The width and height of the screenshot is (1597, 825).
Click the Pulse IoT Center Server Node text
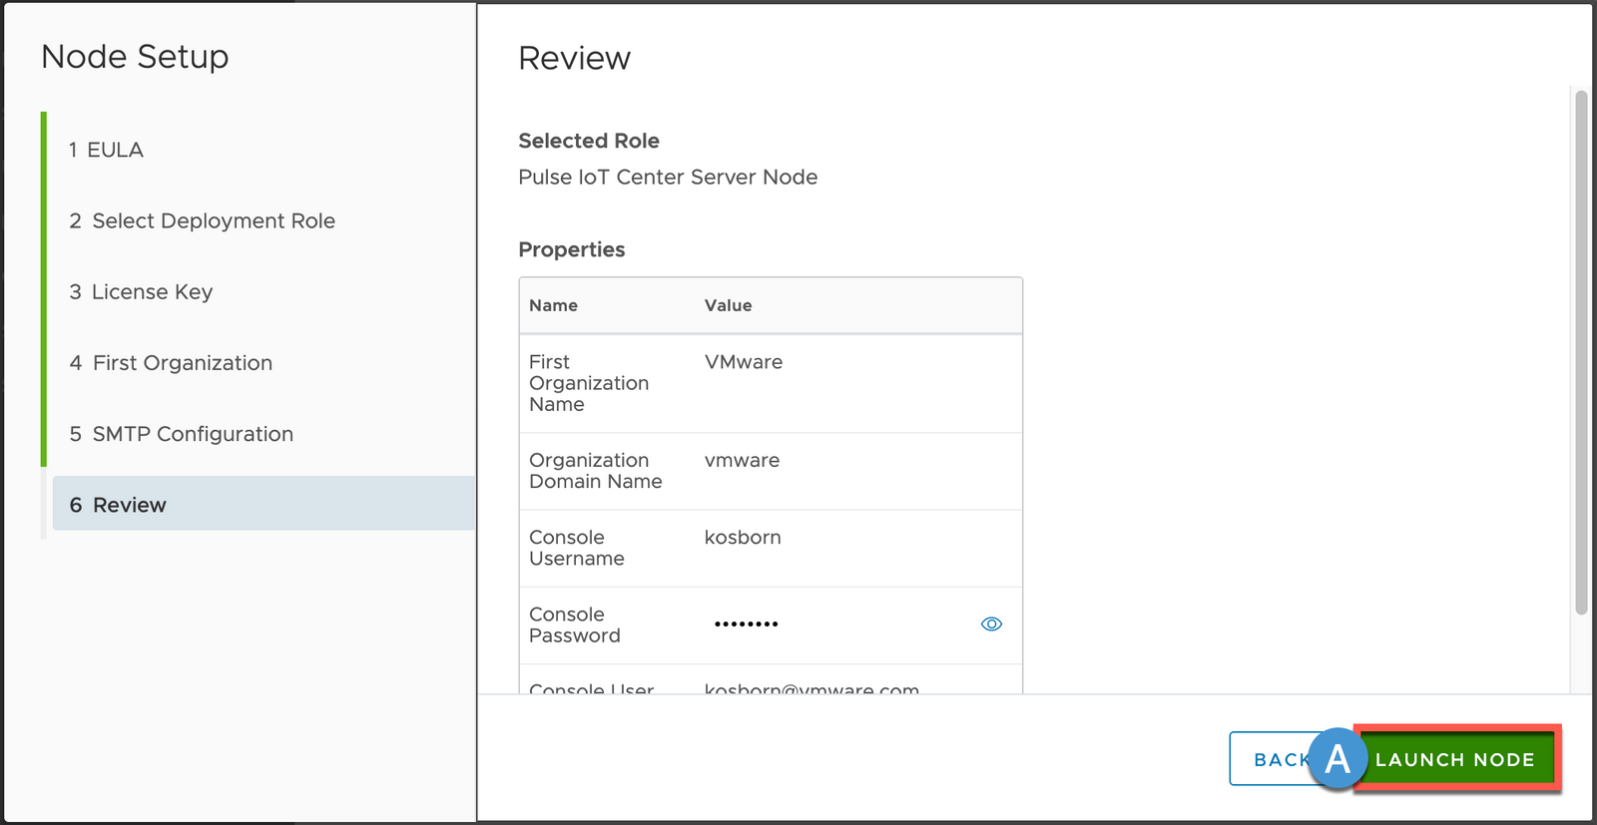[x=668, y=178]
